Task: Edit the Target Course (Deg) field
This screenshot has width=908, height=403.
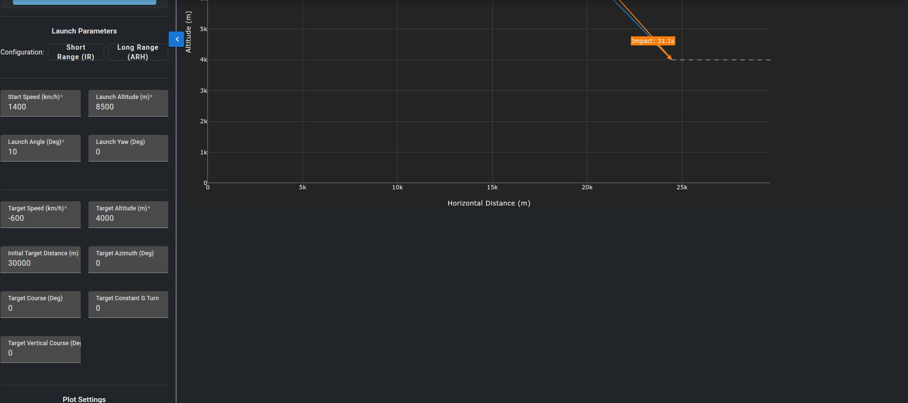Action: coord(41,308)
